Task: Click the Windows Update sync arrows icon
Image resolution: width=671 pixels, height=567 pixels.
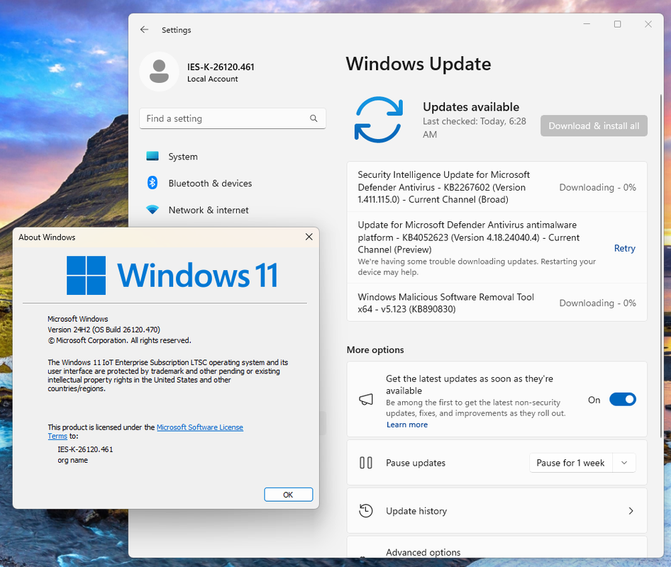Action: click(x=379, y=120)
